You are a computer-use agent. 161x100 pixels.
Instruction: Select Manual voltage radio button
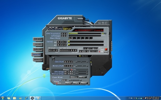tap(64, 70)
